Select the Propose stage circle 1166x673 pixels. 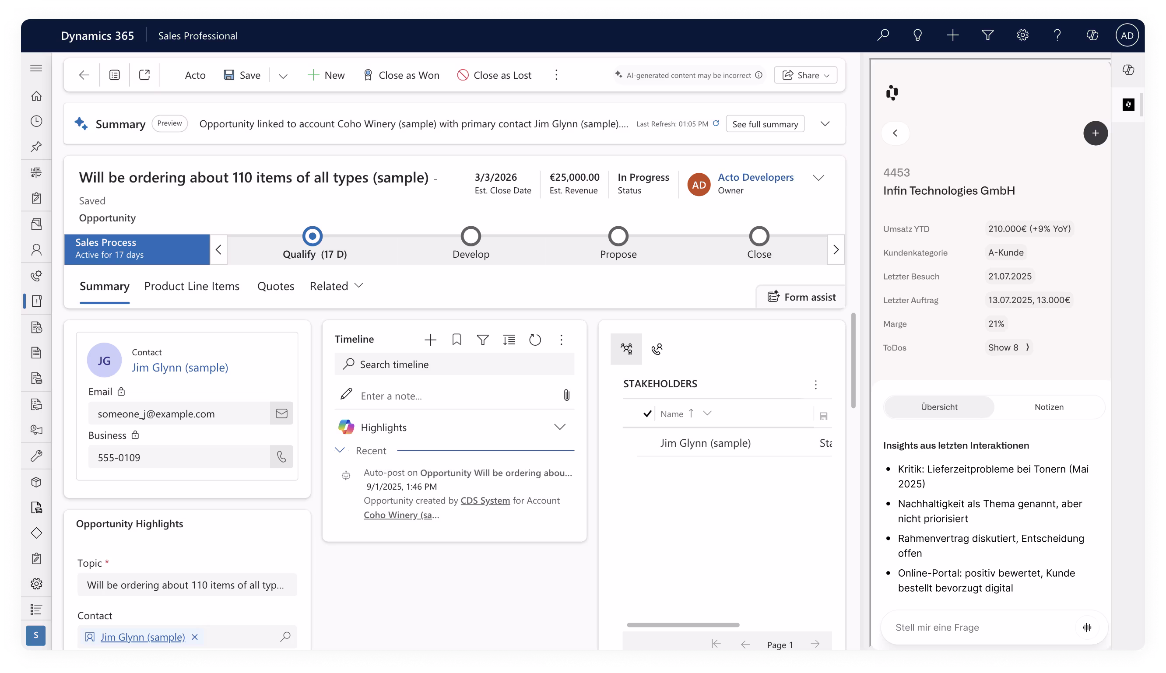tap(618, 236)
